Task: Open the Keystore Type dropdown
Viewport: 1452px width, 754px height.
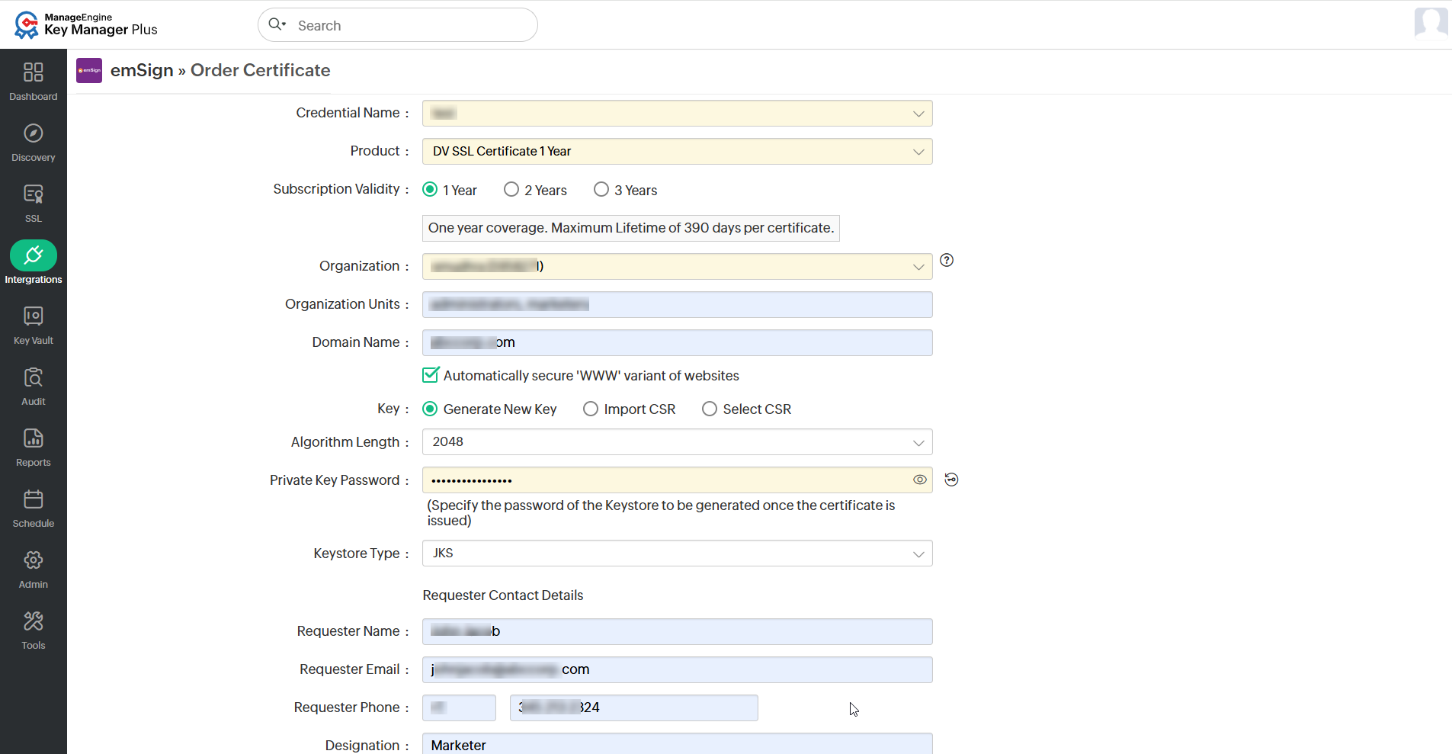Action: 678,553
